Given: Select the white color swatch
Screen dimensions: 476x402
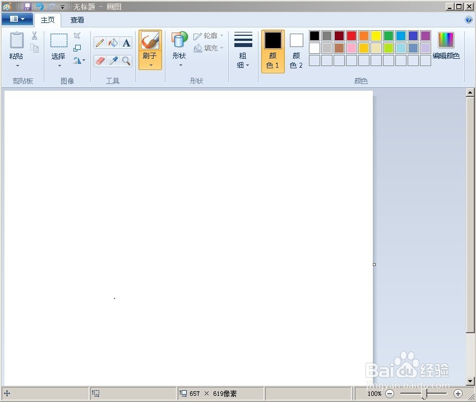Looking at the screenshot, I should tap(315, 48).
